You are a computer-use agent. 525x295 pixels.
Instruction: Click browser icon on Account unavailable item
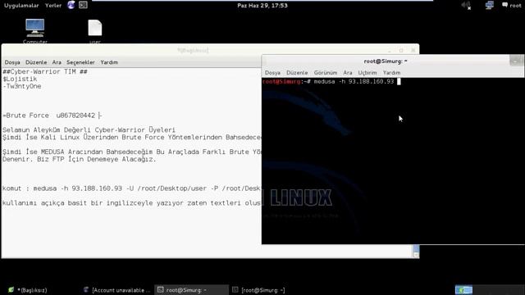click(86, 289)
